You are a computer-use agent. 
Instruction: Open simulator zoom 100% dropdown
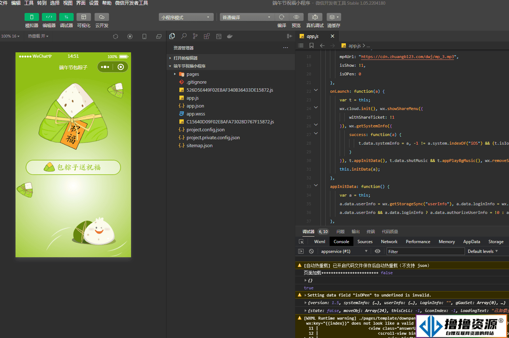pyautogui.click(x=10, y=36)
